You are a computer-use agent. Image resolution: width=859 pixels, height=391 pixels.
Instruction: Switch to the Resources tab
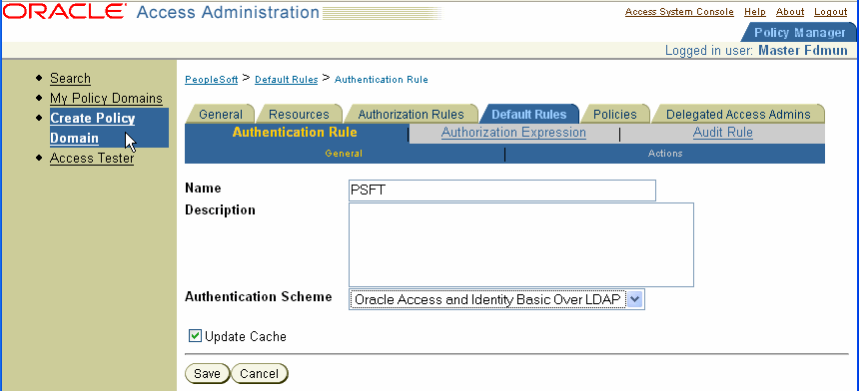pos(299,115)
